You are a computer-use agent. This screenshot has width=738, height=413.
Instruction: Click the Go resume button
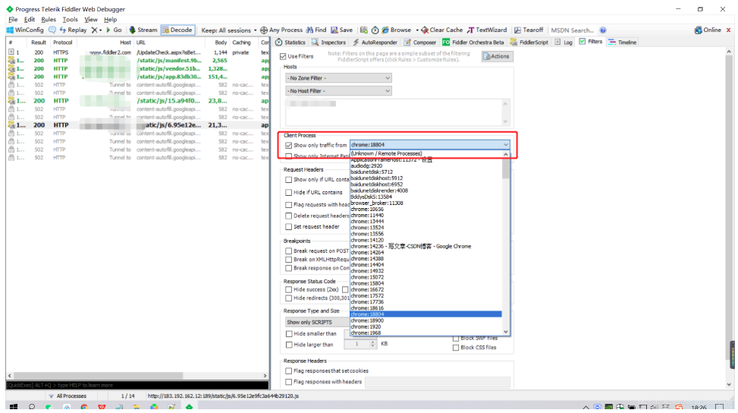[x=114, y=30]
